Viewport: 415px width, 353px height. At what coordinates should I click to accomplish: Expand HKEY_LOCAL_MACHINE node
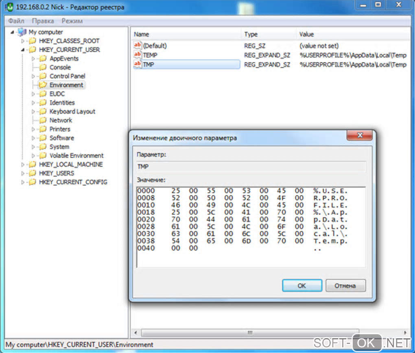(x=23, y=164)
